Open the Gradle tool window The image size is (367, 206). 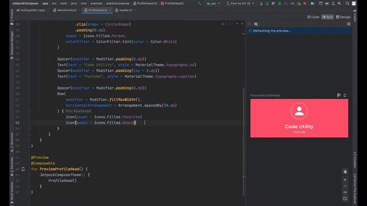355,15
